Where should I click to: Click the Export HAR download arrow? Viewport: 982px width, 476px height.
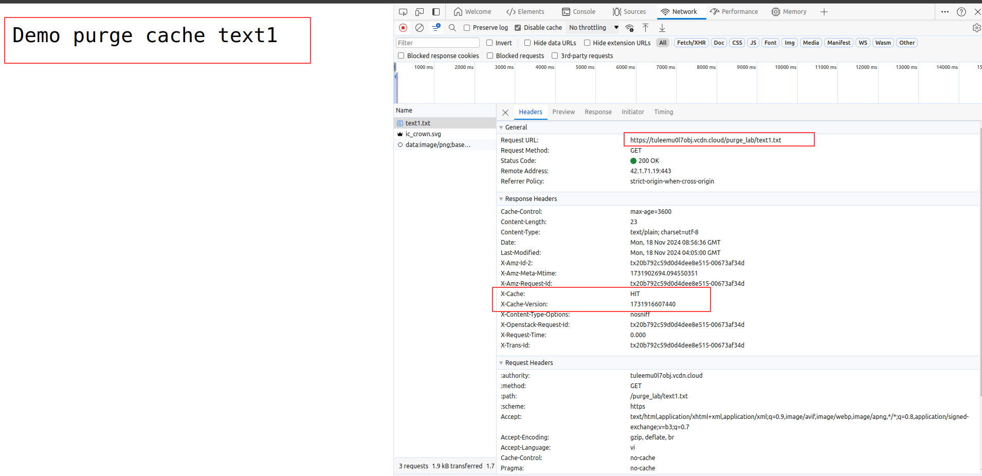662,28
